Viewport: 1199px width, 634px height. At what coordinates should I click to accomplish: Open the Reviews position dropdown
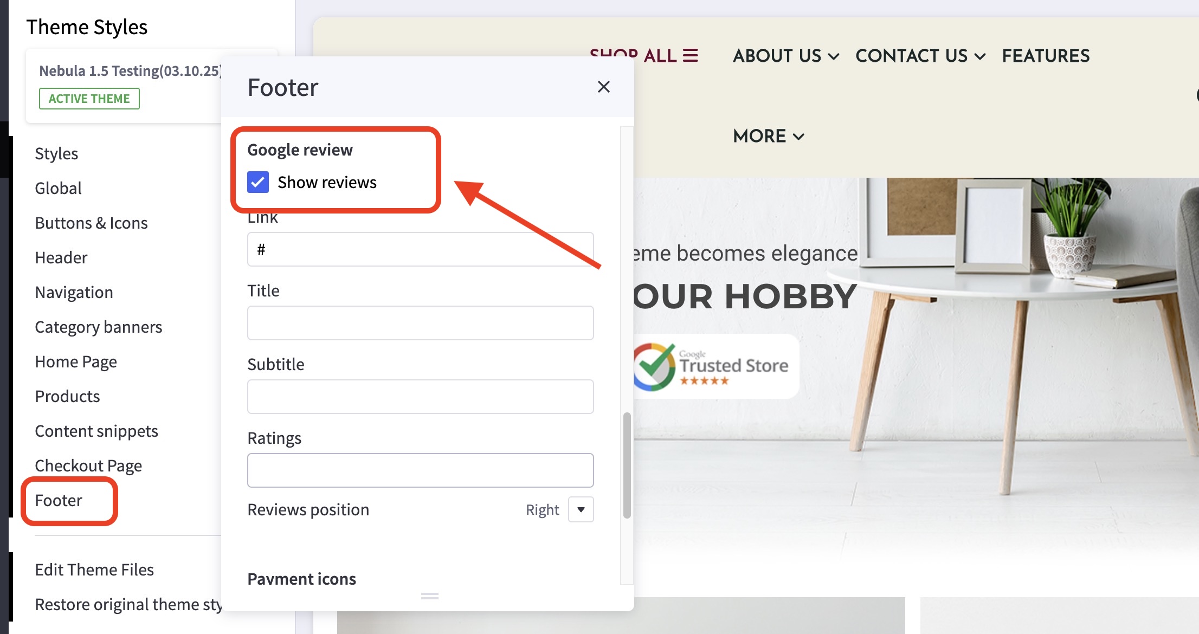(x=580, y=509)
